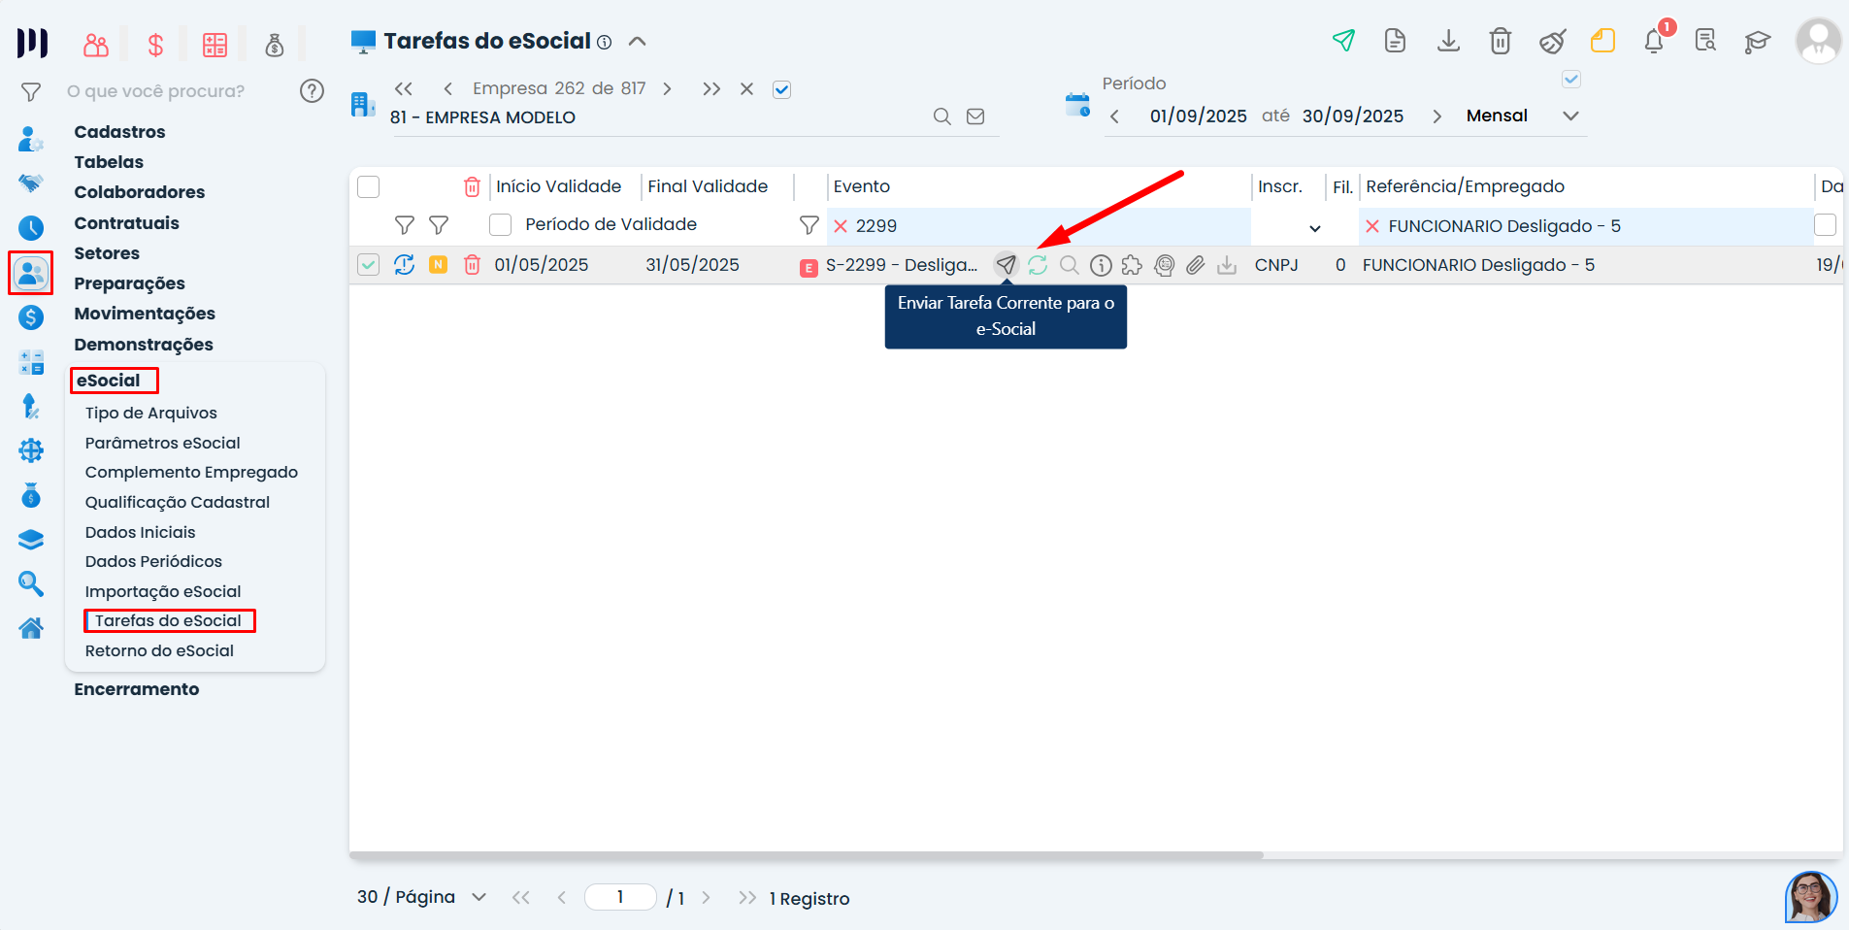The image size is (1849, 930).
Task: Click the download icon in the S-2299 row
Action: (x=1227, y=265)
